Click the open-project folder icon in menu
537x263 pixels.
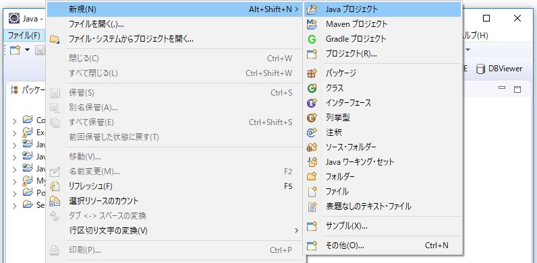click(55, 39)
